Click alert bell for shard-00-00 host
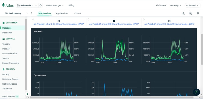 coord(33,19)
